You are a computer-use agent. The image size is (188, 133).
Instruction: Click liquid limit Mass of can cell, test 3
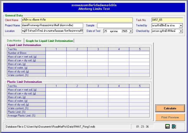tap(98, 64)
